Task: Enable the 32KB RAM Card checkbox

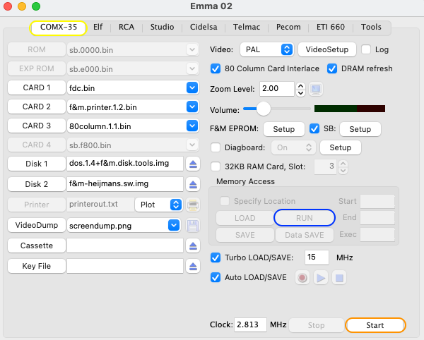Action: (216, 166)
